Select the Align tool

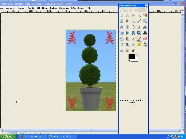pyautogui.click(x=133, y=27)
